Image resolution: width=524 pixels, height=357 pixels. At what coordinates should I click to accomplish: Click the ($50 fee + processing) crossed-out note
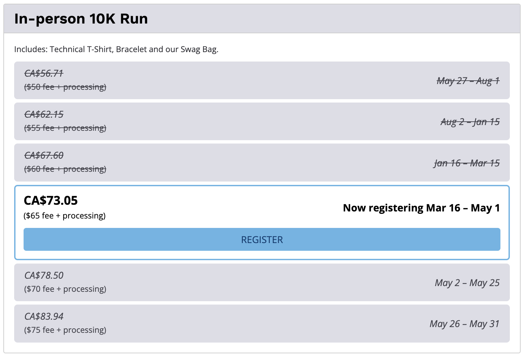[x=65, y=87]
